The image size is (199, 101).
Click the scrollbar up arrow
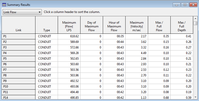[195, 19]
